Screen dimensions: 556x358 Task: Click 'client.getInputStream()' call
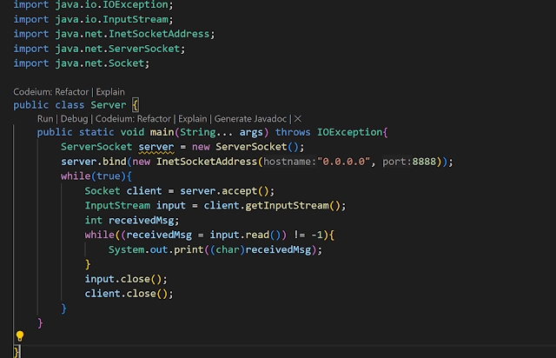[272, 205]
